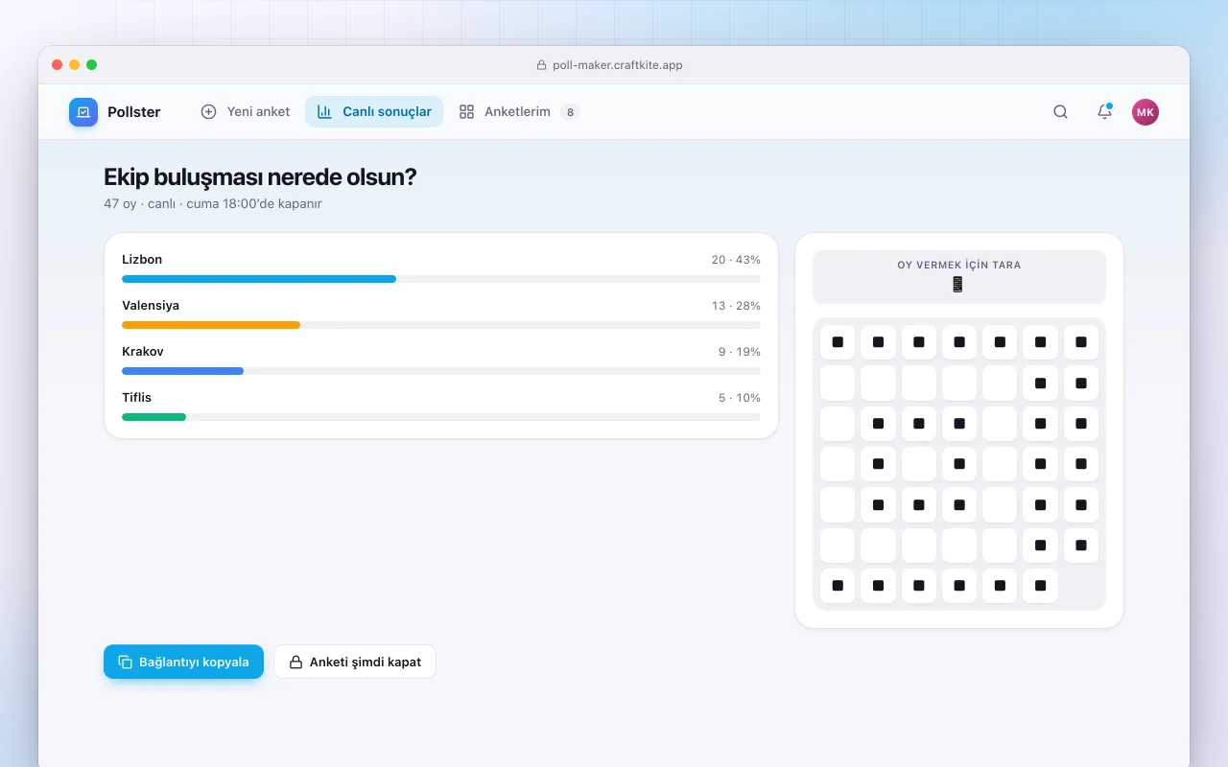Click the plus icon beside Yeni anket
The width and height of the screenshot is (1228, 767).
[x=208, y=112]
